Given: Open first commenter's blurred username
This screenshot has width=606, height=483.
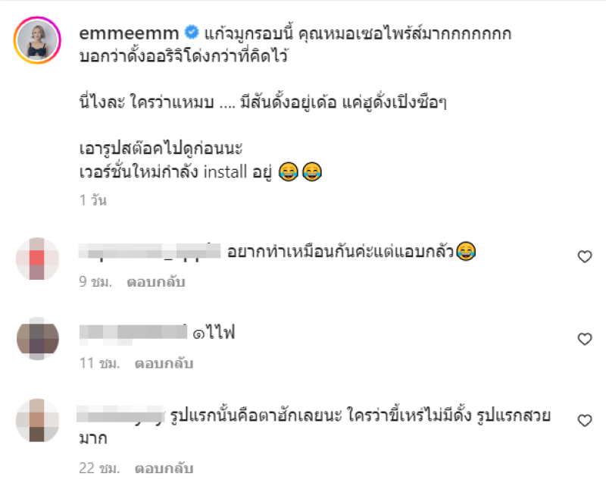Looking at the screenshot, I should (149, 252).
